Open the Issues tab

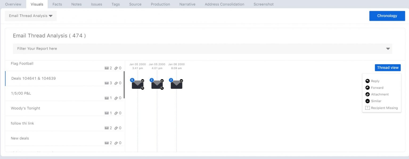click(x=96, y=4)
